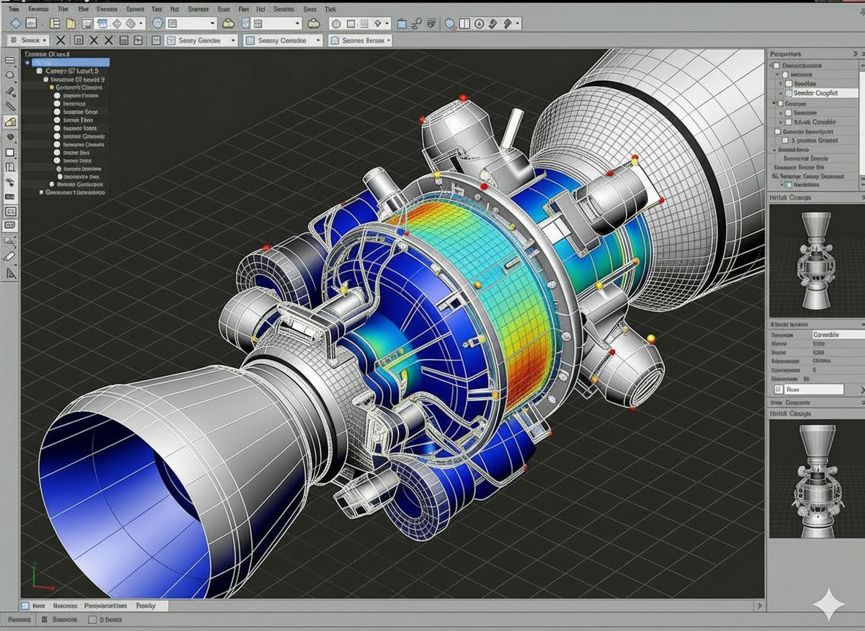Screen dimensions: 865x631
Task: Select the ruler tool in the left sidebar
Action: tap(10, 106)
